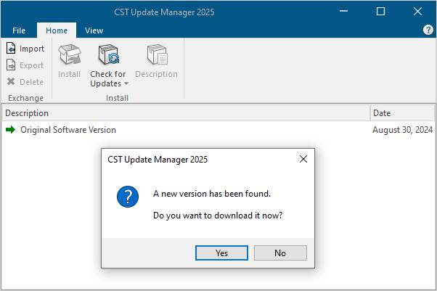Open help via question mark icon
Screen dimensions: 437x291
pos(428,30)
